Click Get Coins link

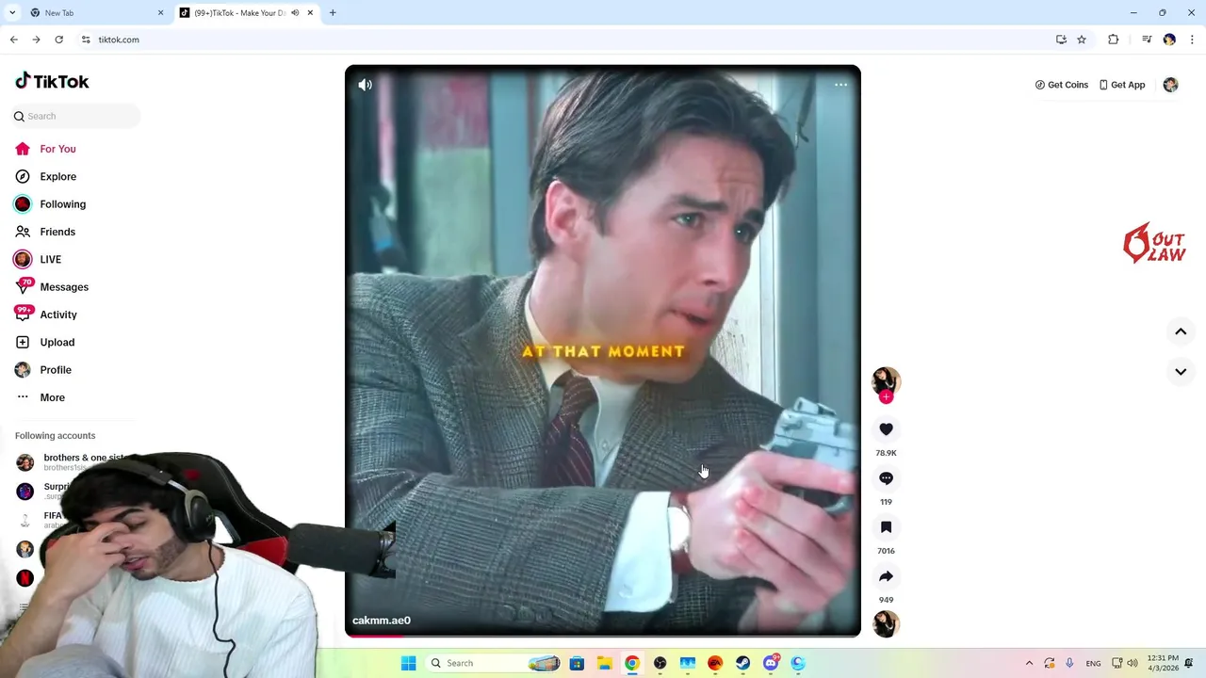click(1061, 85)
